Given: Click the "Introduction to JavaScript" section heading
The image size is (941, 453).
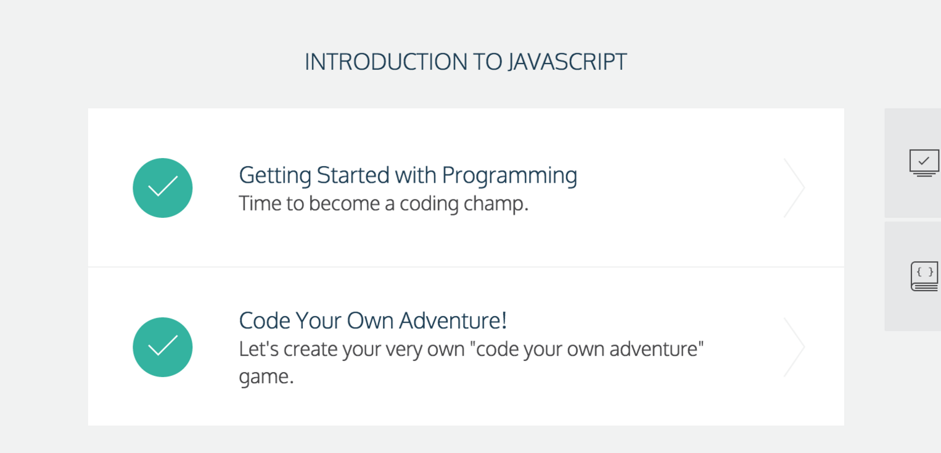Looking at the screenshot, I should (x=466, y=62).
